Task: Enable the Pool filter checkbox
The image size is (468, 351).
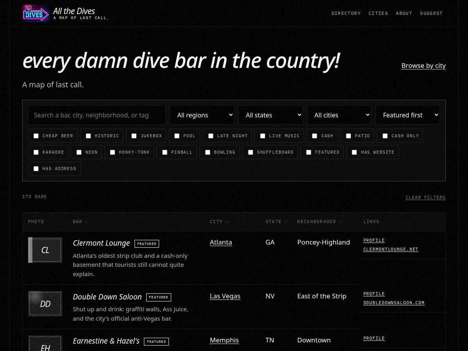Action: click(x=177, y=136)
